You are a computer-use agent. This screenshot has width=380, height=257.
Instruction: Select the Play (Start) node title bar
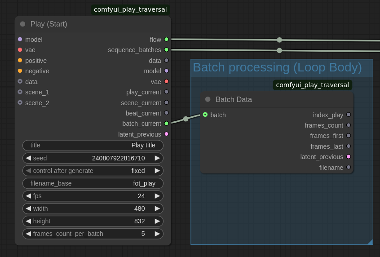click(x=93, y=24)
